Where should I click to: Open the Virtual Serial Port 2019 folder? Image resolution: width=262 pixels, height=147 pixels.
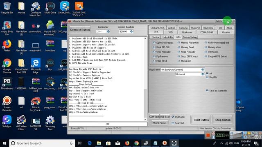click(21, 66)
